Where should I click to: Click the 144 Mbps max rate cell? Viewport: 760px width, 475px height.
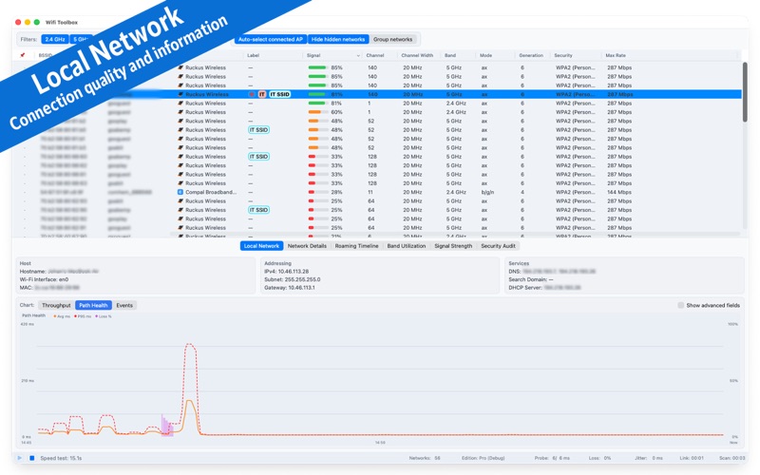coord(619,193)
